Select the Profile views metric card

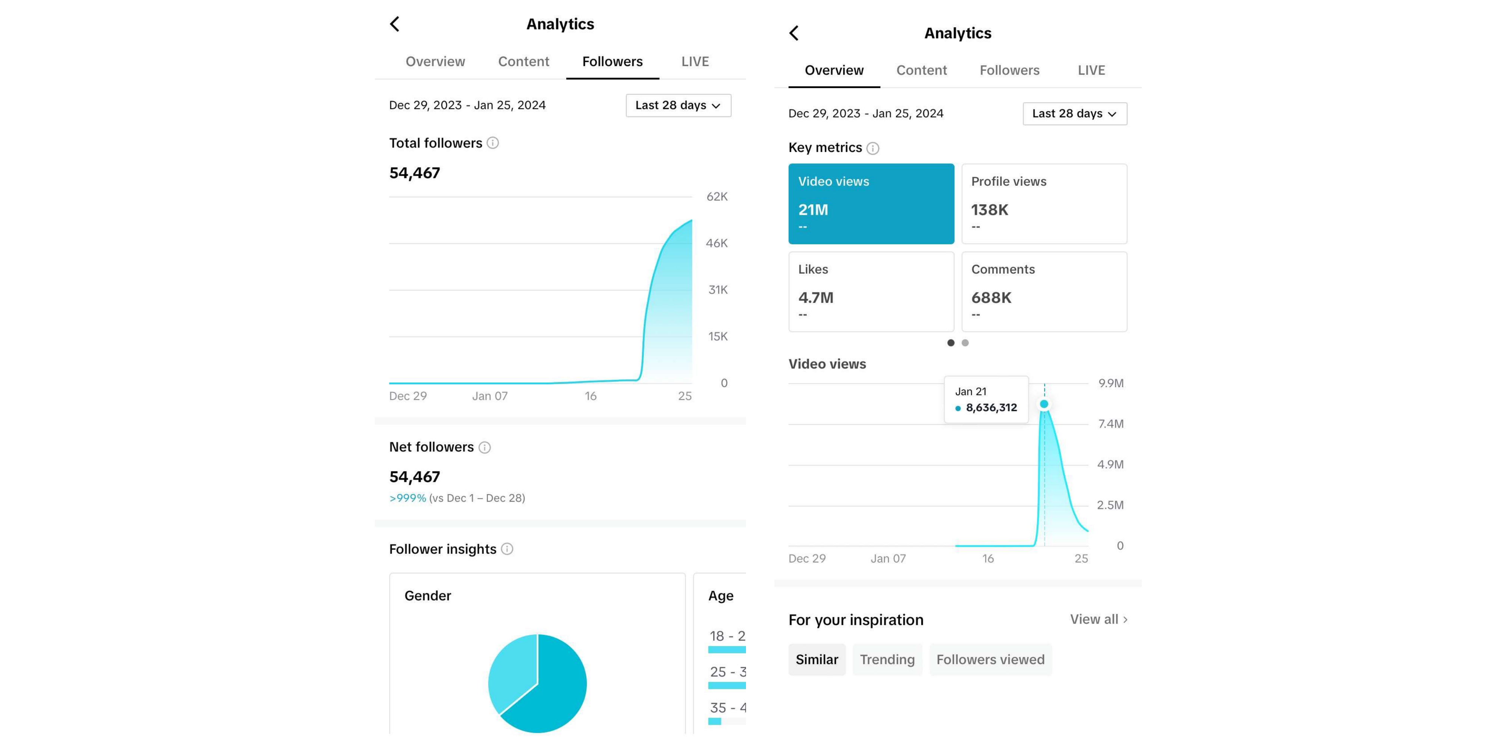tap(1044, 204)
